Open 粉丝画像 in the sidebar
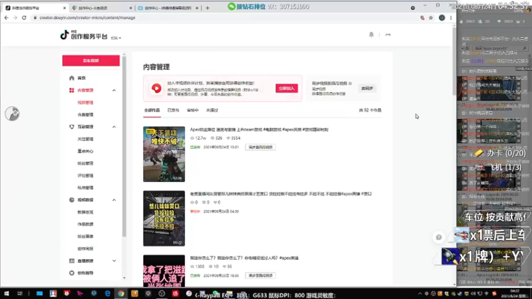 (x=85, y=237)
